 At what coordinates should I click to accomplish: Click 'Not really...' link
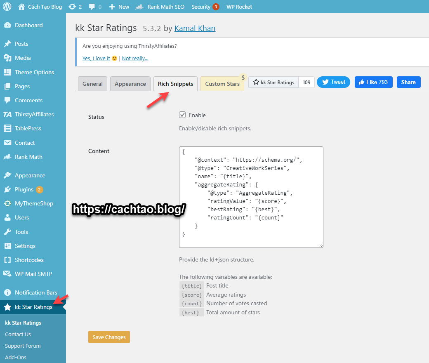[x=135, y=58]
